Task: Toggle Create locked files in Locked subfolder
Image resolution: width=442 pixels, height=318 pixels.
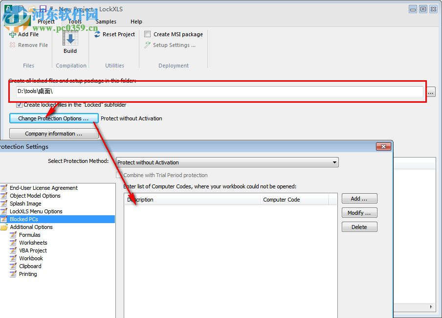Action: click(19, 105)
